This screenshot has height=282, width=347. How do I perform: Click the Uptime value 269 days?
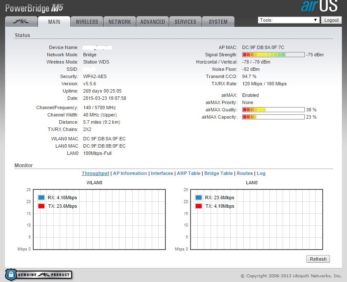(102, 91)
